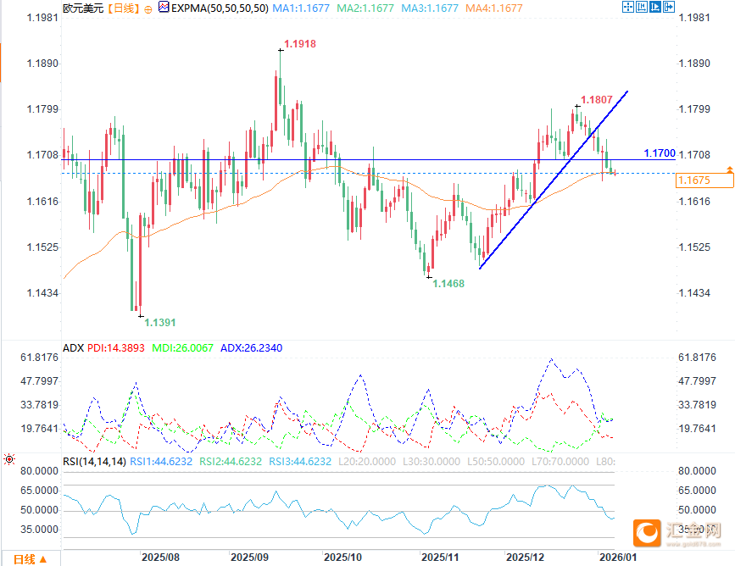Click the 欧元美元 symbol name

tap(83, 8)
